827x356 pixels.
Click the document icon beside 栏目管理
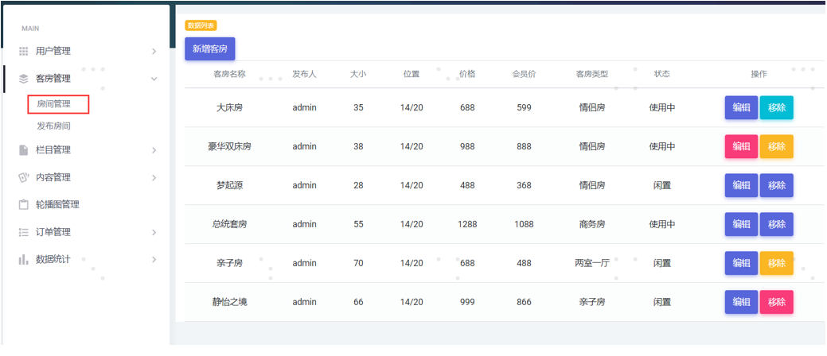(24, 150)
